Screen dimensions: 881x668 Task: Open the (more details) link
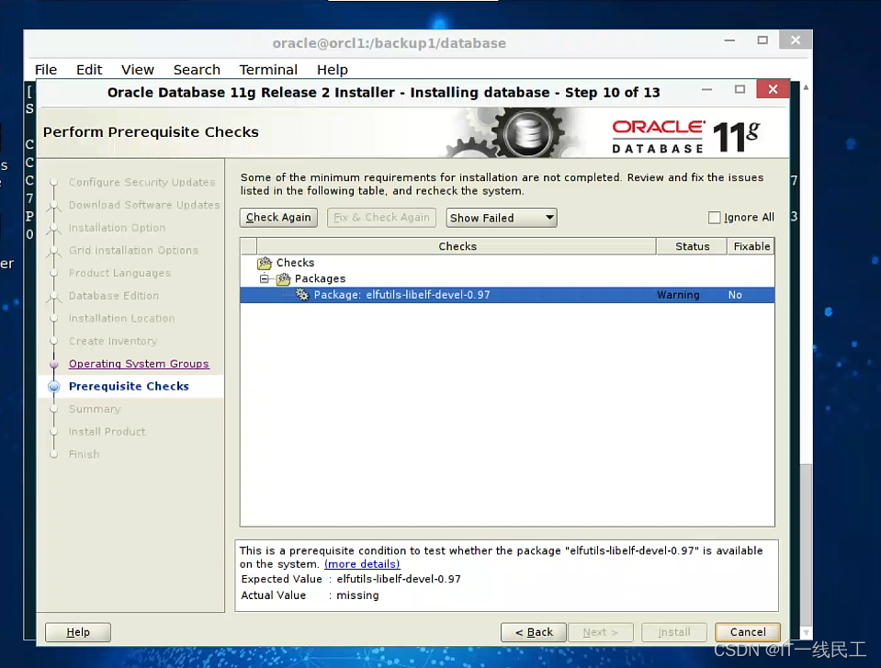click(362, 563)
